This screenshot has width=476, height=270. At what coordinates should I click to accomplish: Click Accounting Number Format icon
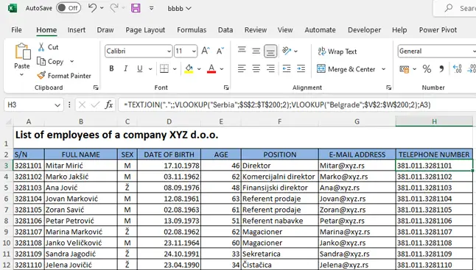click(404, 69)
